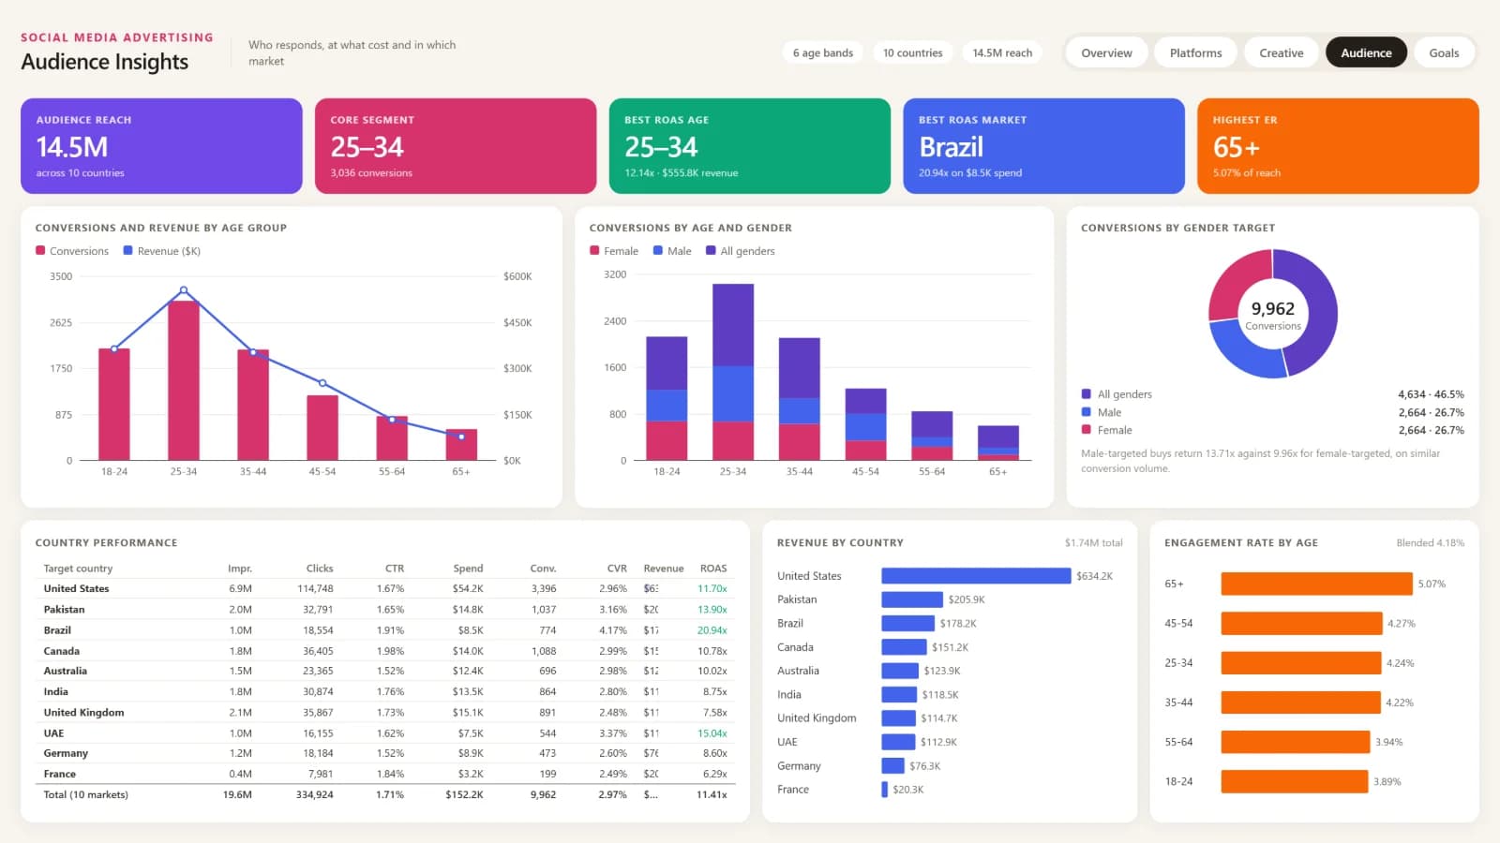Select the Audience tab

tap(1366, 52)
